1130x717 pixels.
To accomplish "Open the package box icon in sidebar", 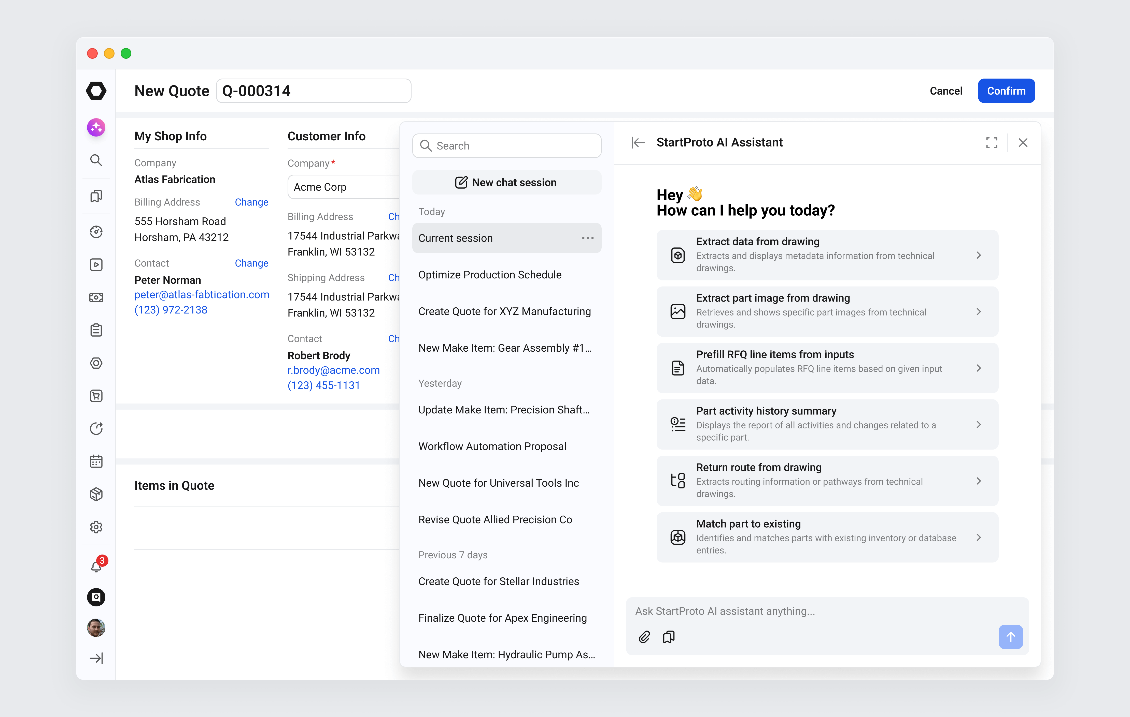I will [96, 494].
